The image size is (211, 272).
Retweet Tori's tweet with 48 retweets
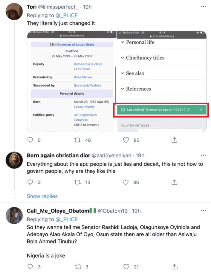coord(78,140)
